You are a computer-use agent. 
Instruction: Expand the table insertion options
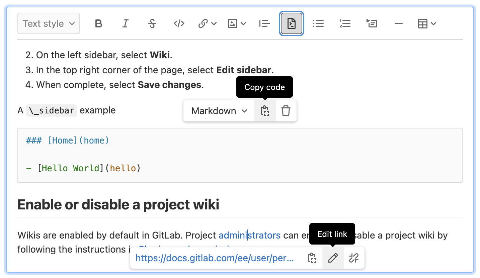click(427, 23)
